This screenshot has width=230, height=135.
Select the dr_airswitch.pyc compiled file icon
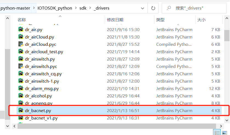click(x=21, y=66)
